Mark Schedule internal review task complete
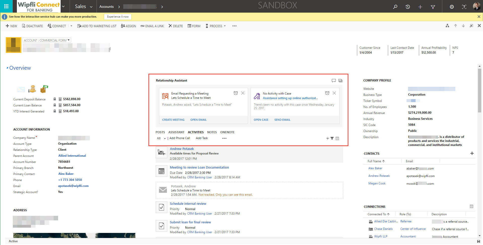The height and width of the screenshot is (245, 483). coord(162,208)
